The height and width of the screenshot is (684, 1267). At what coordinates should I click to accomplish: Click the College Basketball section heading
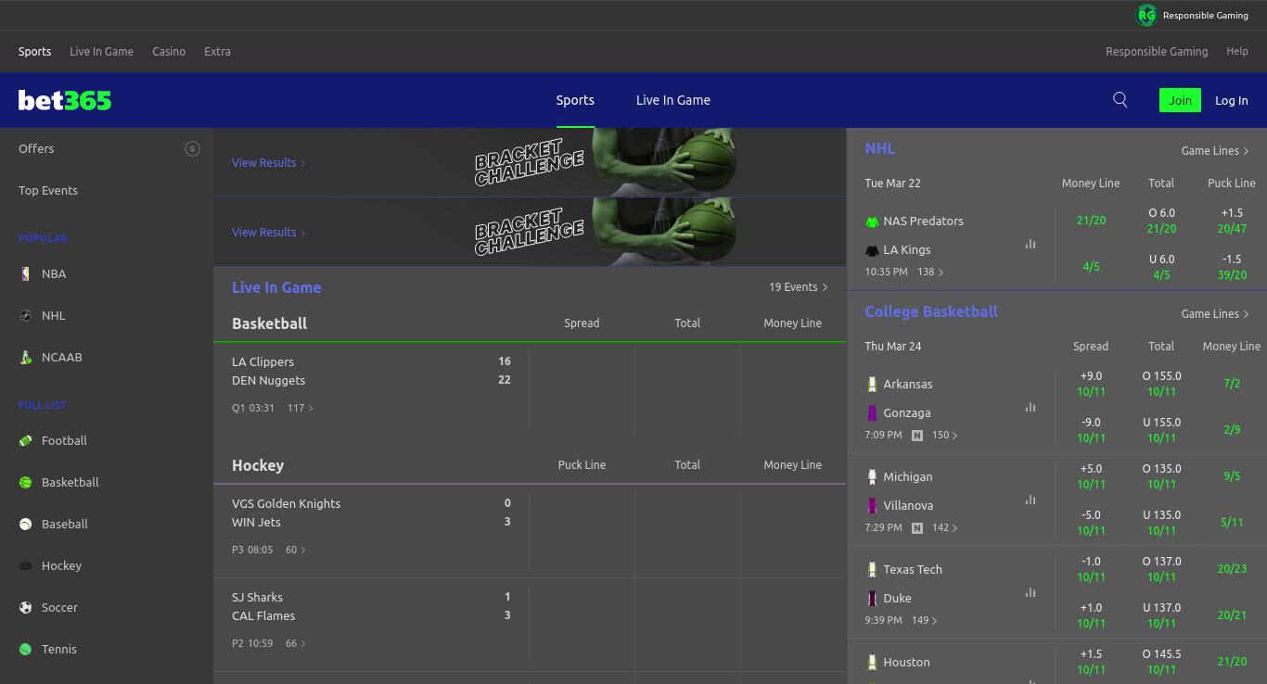tap(931, 311)
